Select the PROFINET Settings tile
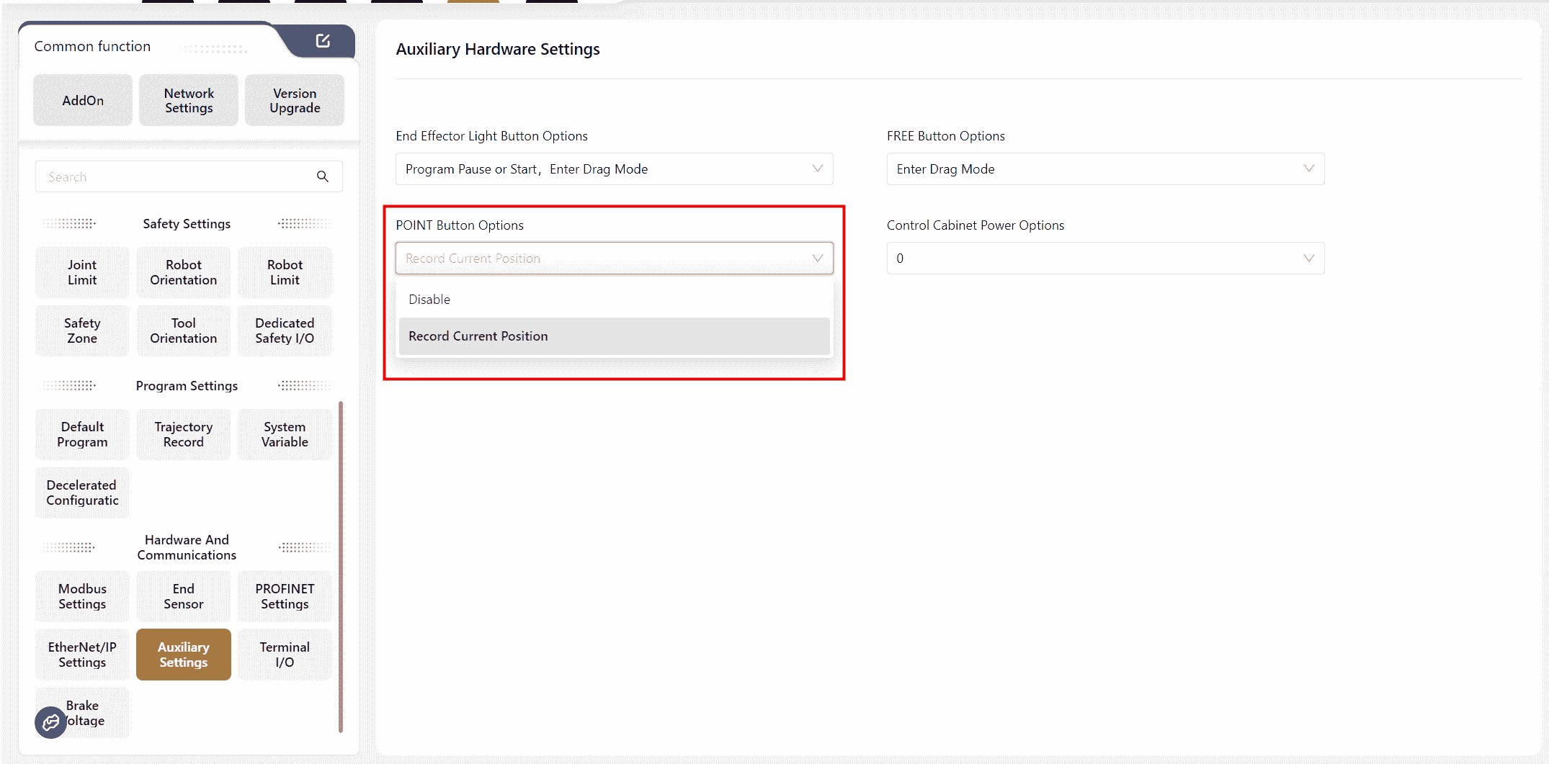The height and width of the screenshot is (764, 1549). point(285,597)
